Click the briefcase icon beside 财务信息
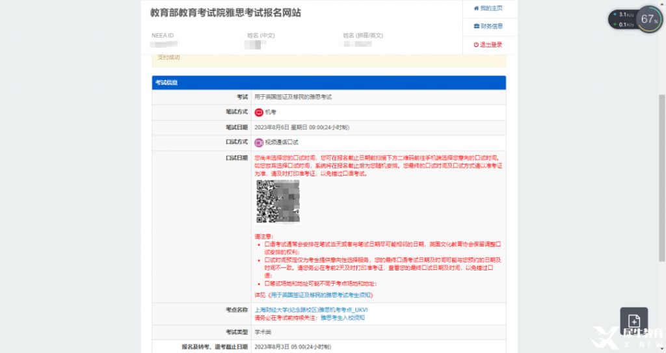The width and height of the screenshot is (666, 353). pyautogui.click(x=476, y=27)
